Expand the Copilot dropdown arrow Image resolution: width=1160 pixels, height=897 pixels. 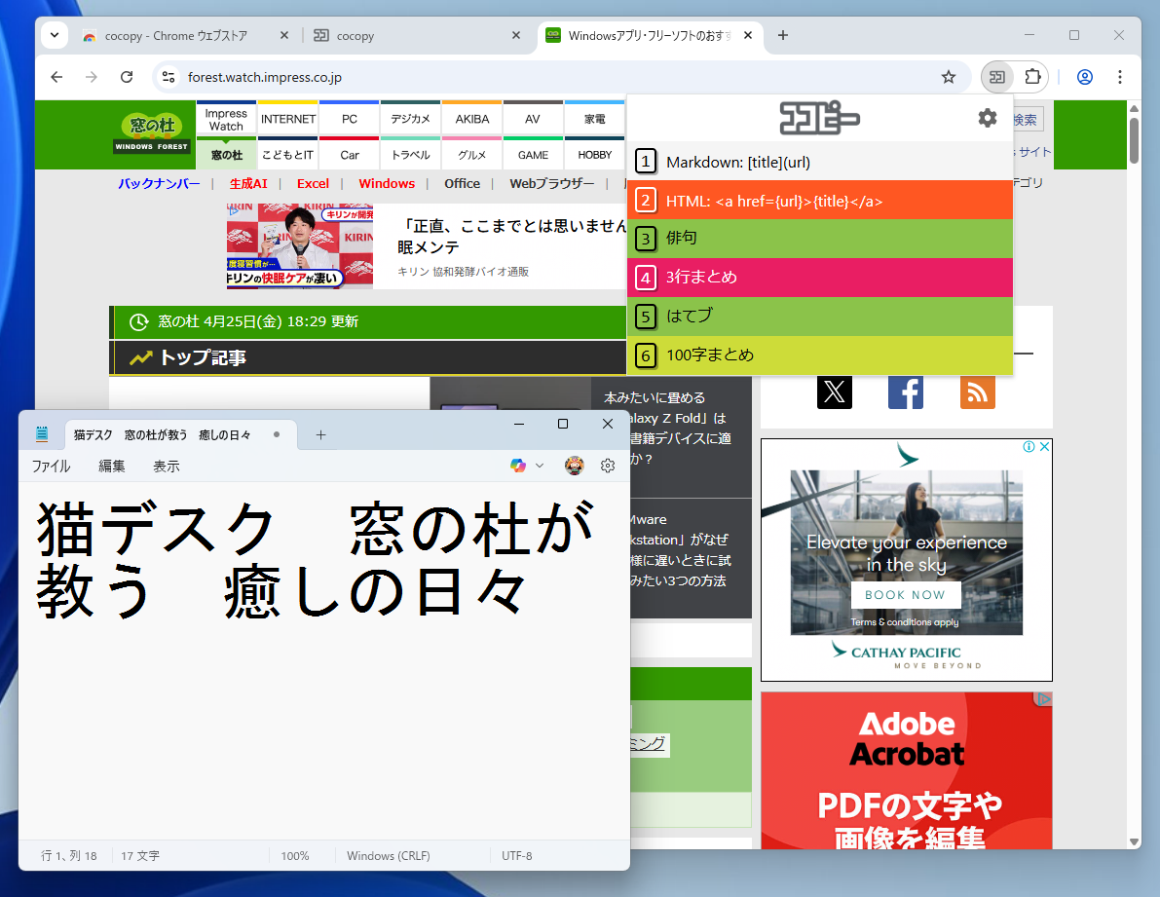tap(539, 465)
